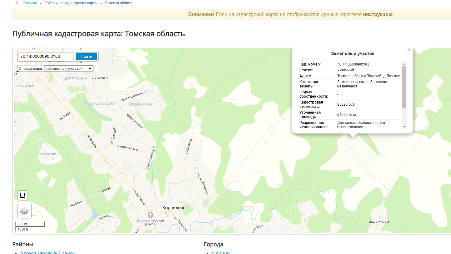This screenshot has height=254, width=451.
Task: Open the инструкцию link in warning banner
Action: tap(378, 15)
